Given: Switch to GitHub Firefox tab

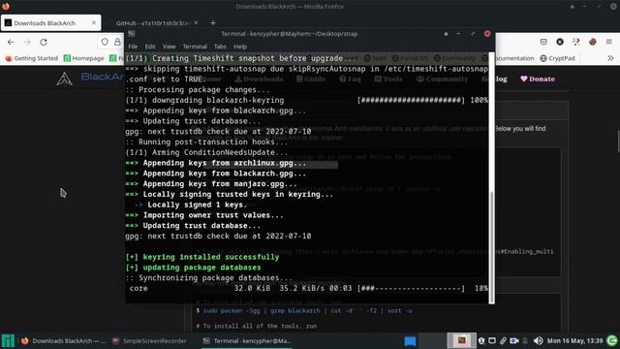Looking at the screenshot, I should point(153,23).
